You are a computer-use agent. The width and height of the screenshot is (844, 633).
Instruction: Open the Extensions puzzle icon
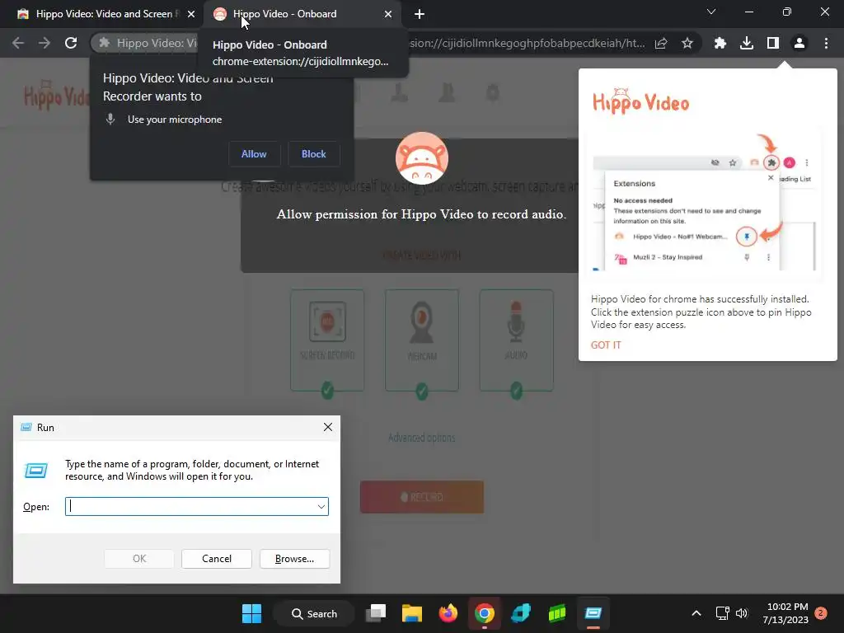click(x=720, y=43)
